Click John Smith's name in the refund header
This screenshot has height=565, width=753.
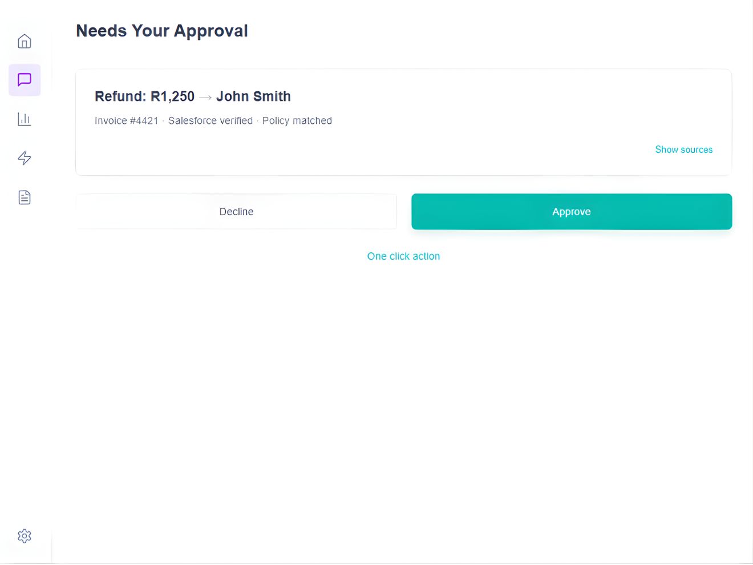coord(253,96)
